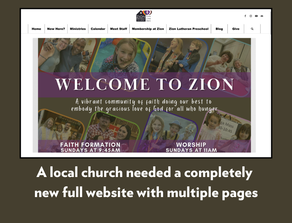Click the Worship Sundays at 11am caption
The height and width of the screenshot is (223, 292).
coord(191,147)
